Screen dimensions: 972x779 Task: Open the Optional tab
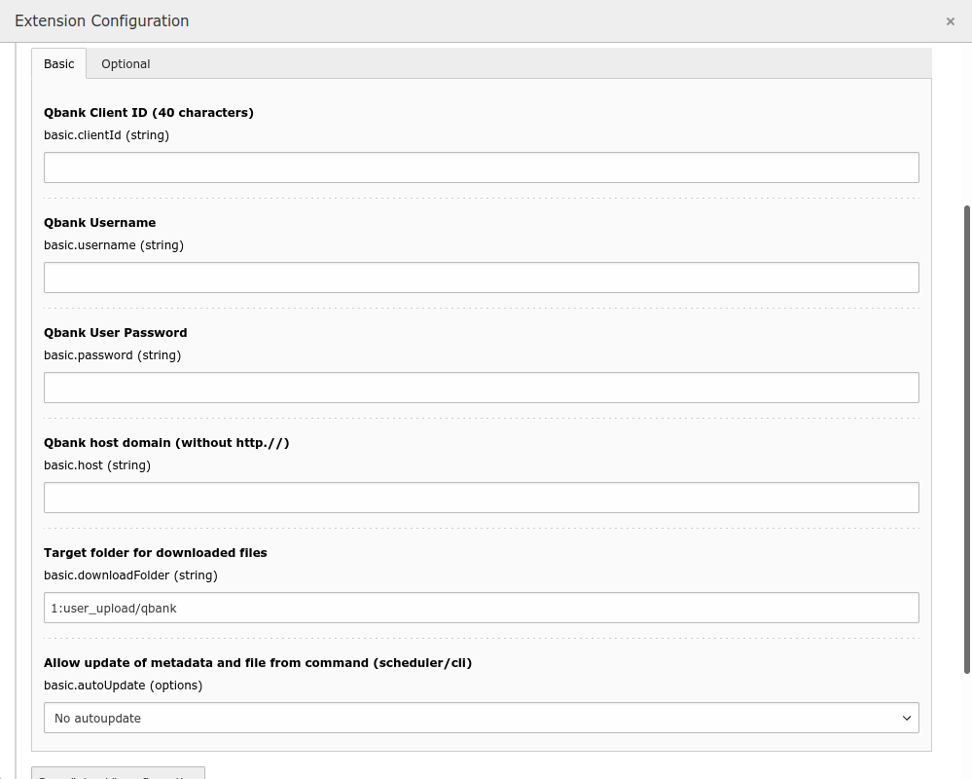point(126,64)
